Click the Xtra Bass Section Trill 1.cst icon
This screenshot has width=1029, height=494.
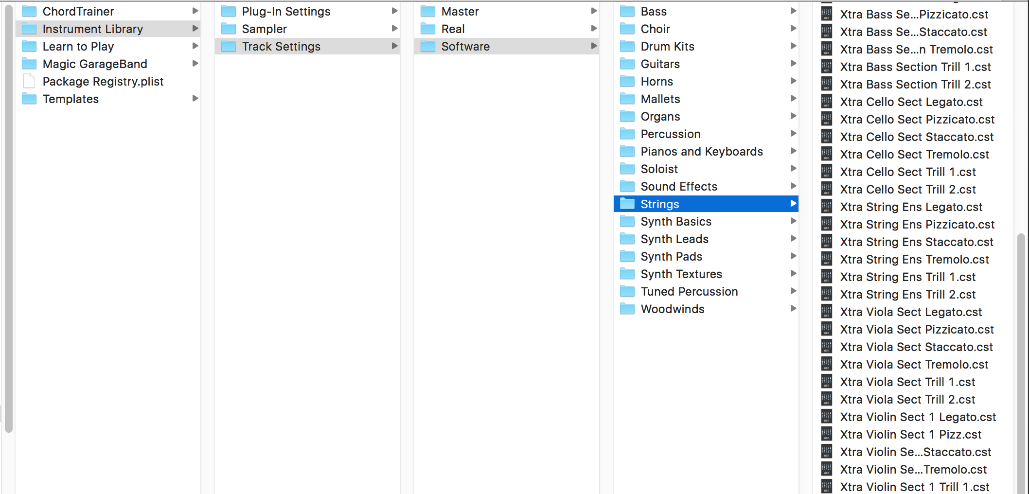click(826, 67)
